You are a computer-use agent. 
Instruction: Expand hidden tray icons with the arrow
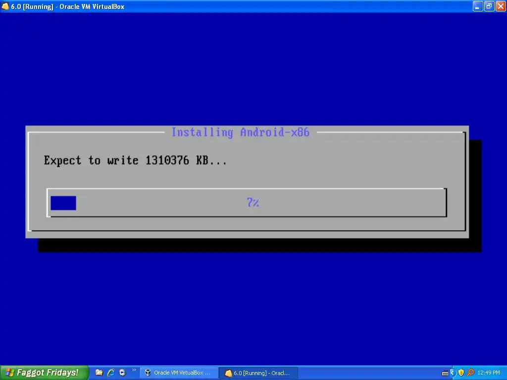click(453, 373)
